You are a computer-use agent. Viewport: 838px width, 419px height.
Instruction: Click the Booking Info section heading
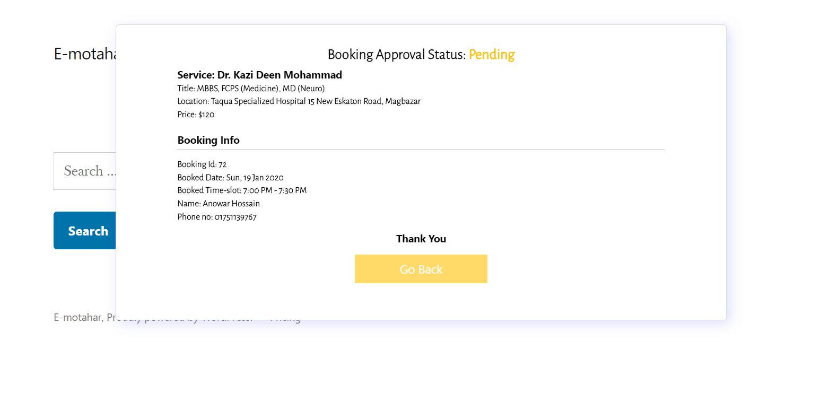click(208, 140)
